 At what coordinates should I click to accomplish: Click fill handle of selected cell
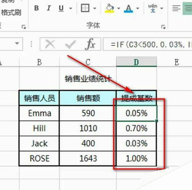click(156, 121)
